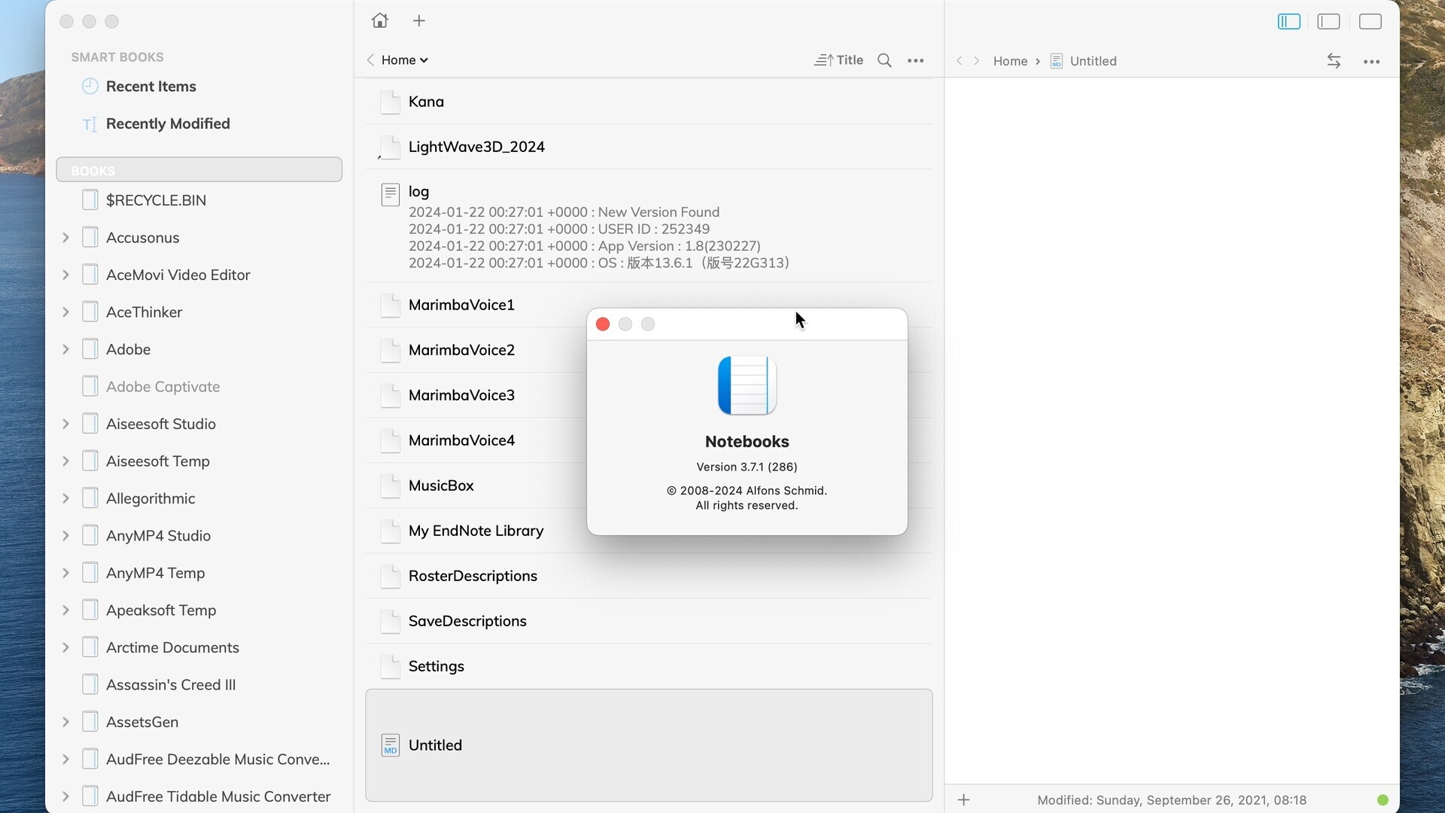Expand the Adobe books folder

(x=66, y=349)
